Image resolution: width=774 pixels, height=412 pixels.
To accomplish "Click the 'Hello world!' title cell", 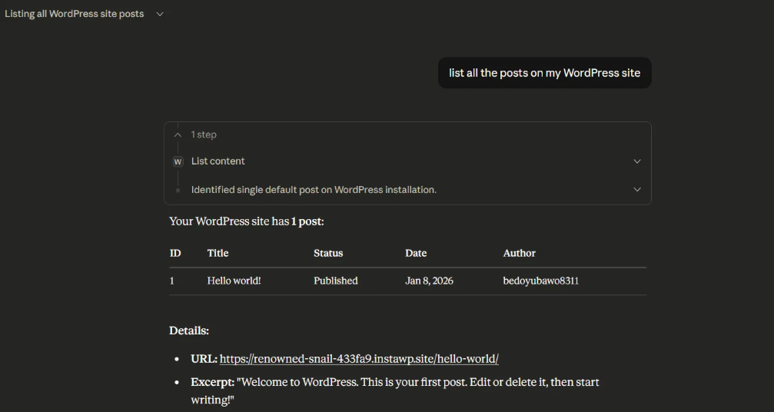I will pos(234,281).
